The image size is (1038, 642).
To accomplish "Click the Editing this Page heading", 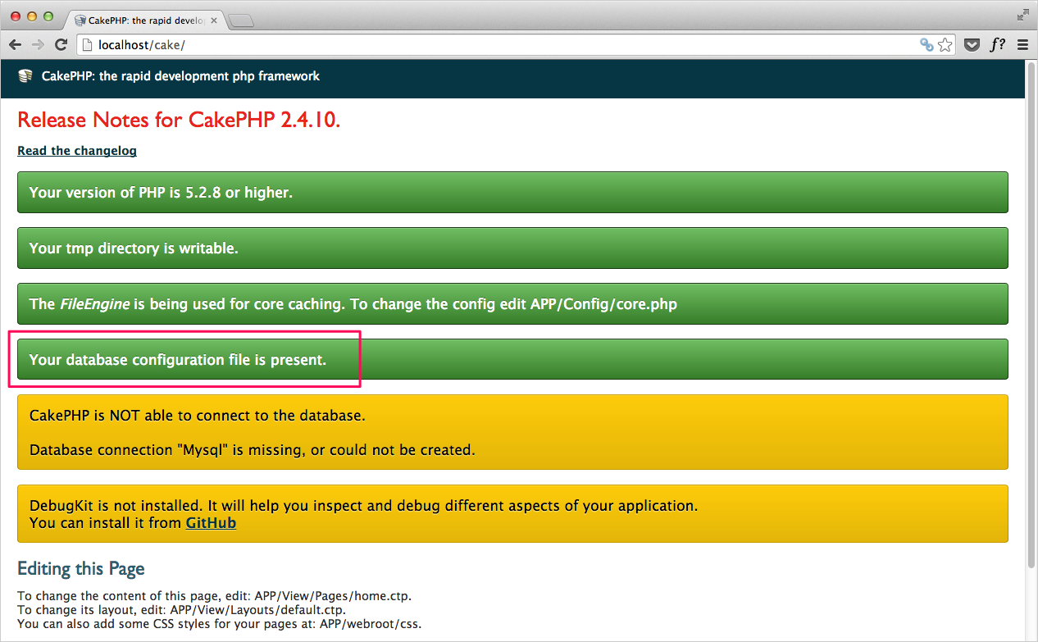I will 81,569.
